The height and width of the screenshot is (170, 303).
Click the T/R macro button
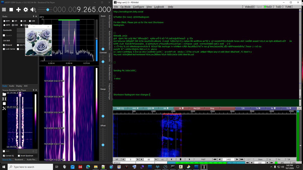(243, 108)
